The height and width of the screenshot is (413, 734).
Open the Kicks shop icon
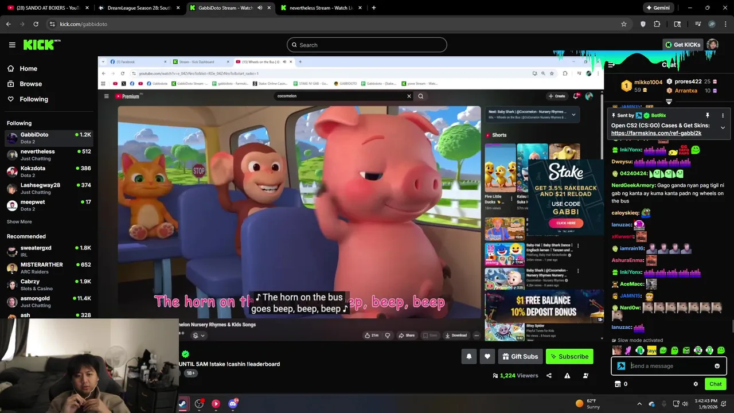point(618,384)
